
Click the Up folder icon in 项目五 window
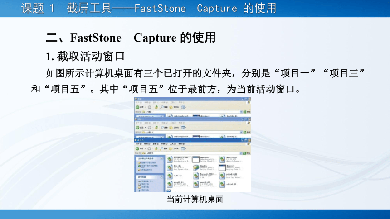(x=156, y=148)
